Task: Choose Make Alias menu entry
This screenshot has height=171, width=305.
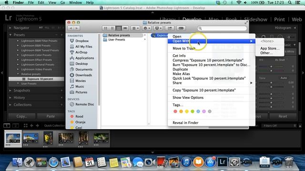Action: 212,74
